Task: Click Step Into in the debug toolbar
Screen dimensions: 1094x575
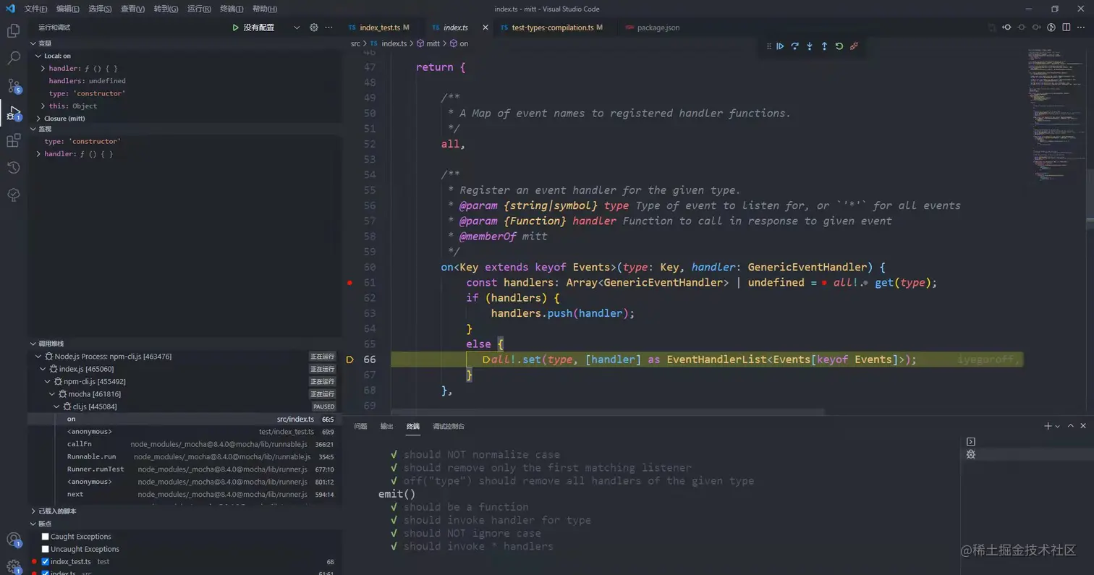Action: coord(810,46)
